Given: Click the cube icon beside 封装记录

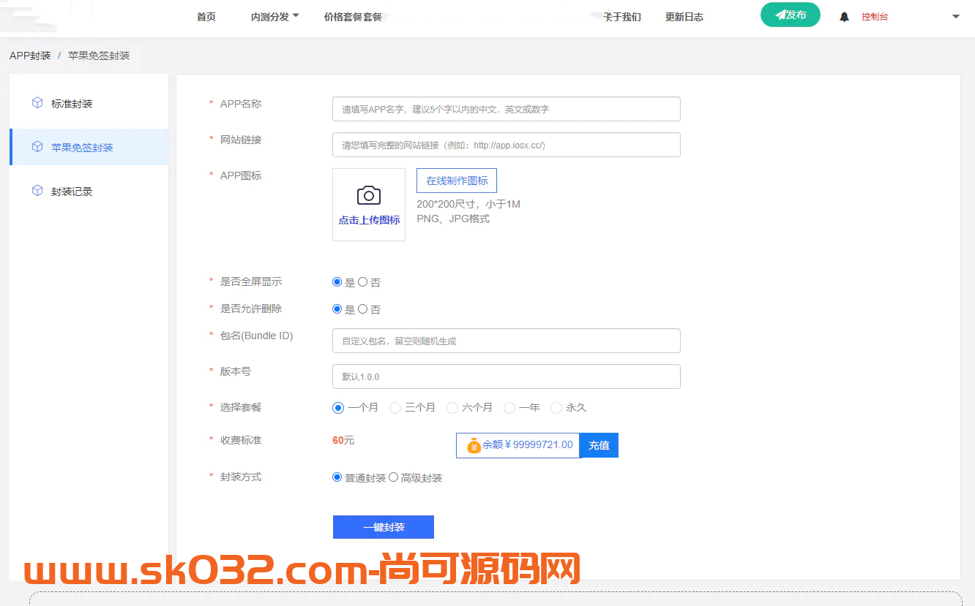Looking at the screenshot, I should tap(37, 191).
